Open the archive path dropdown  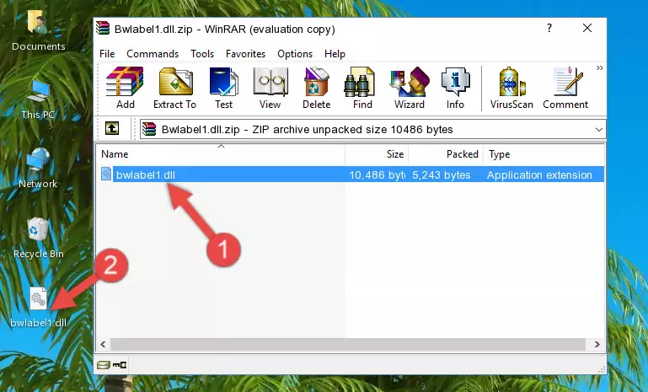pos(599,130)
